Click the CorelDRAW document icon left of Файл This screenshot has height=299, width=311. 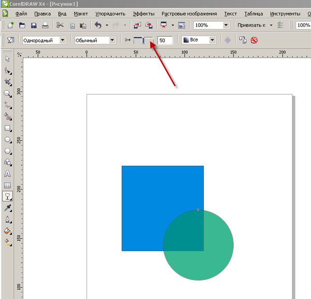pyautogui.click(x=5, y=13)
